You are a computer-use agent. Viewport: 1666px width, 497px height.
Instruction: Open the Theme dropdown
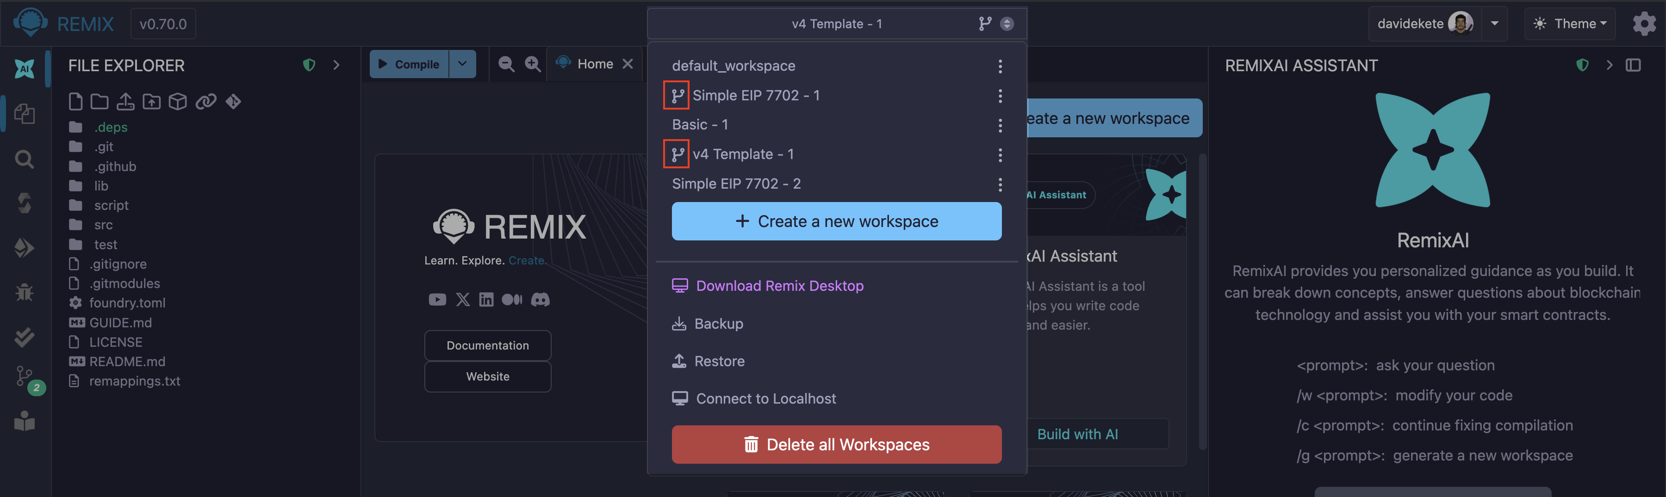(1570, 24)
